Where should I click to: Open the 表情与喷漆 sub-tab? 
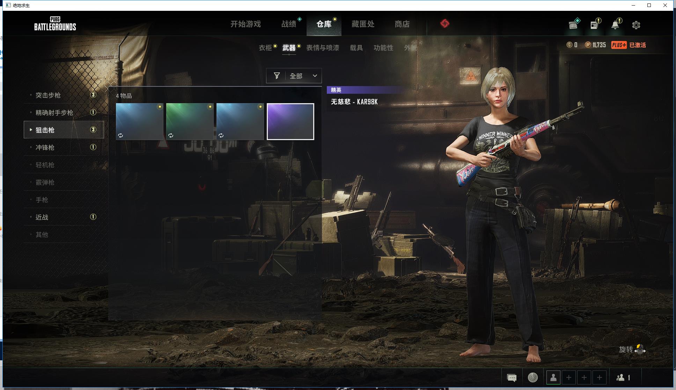[x=323, y=48]
